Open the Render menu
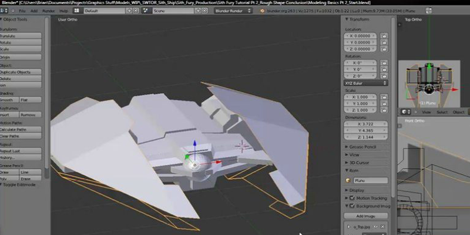This screenshot has height=235, width=470. 48,11
